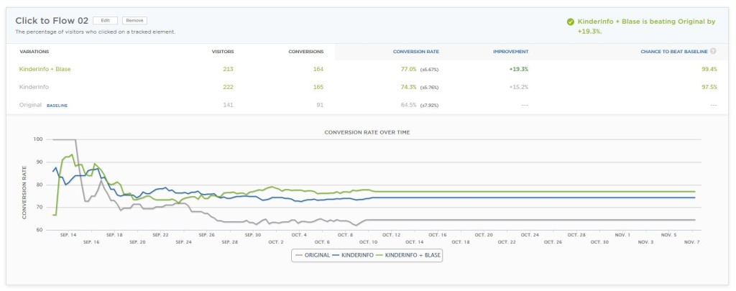736x291 pixels.
Task: Open the KinderInfo variation name
Action: 33,87
